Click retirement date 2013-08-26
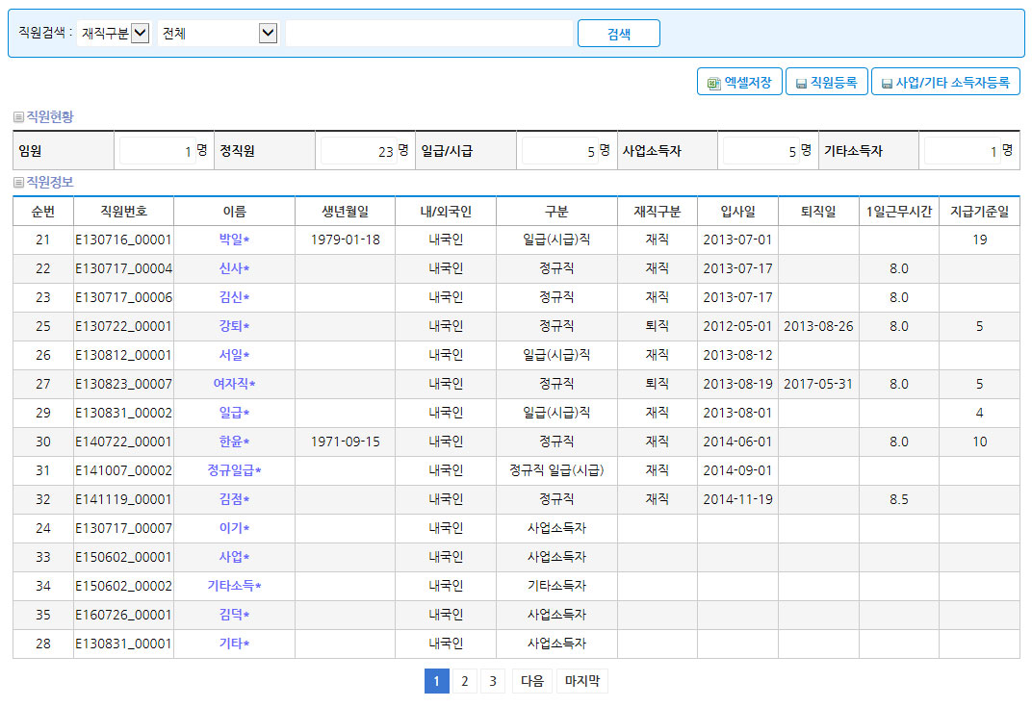This screenshot has height=707, width=1032. pyautogui.click(x=818, y=327)
